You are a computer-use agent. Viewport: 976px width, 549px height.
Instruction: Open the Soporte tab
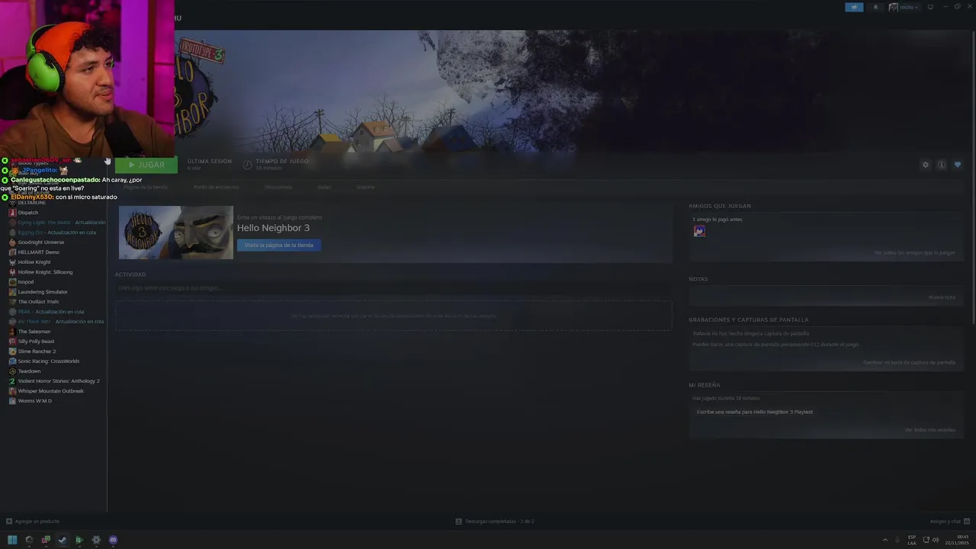366,187
